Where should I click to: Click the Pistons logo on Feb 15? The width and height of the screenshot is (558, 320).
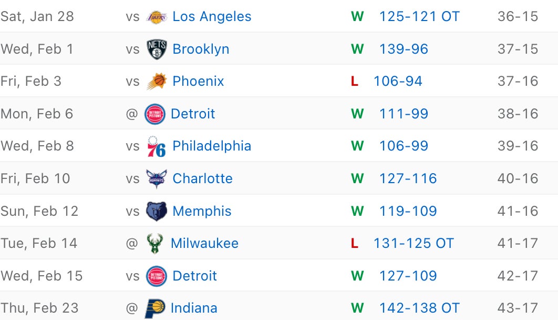tap(157, 276)
